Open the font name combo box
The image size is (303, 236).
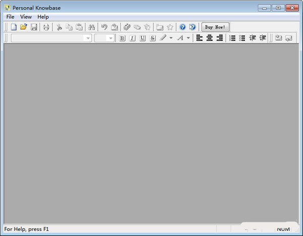pos(51,38)
